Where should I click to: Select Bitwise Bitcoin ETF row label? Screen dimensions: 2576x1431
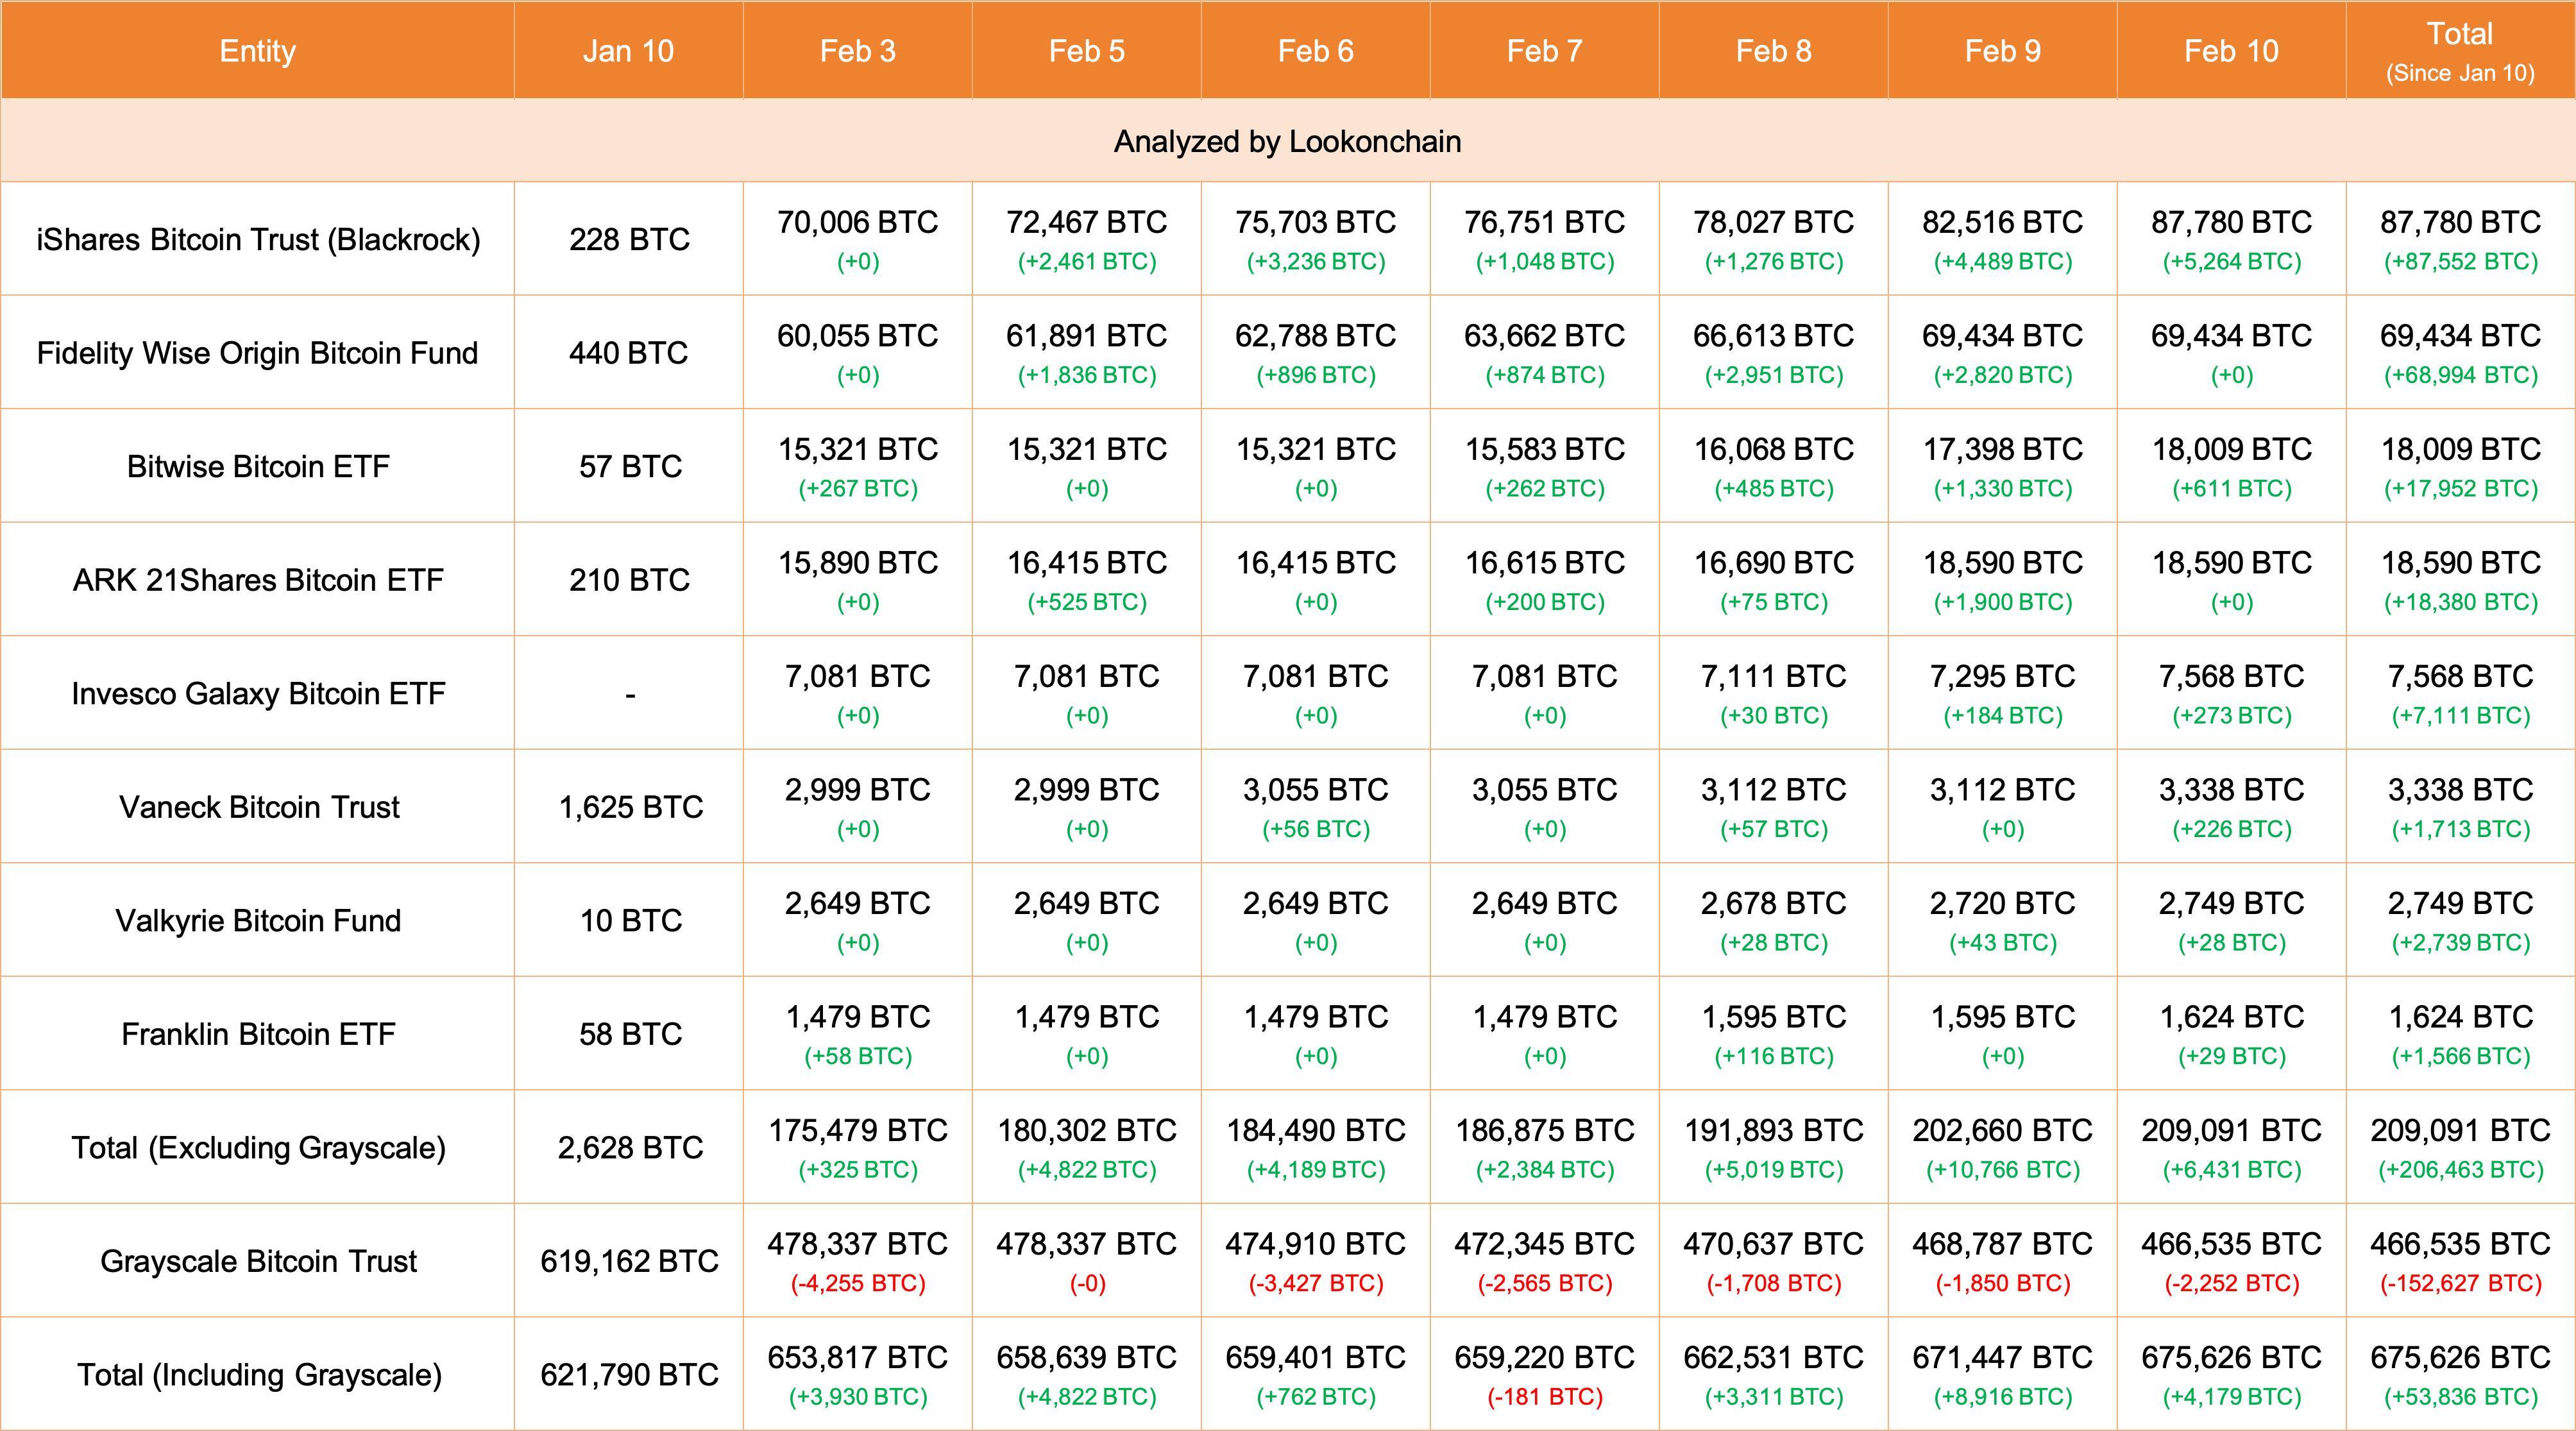258,467
